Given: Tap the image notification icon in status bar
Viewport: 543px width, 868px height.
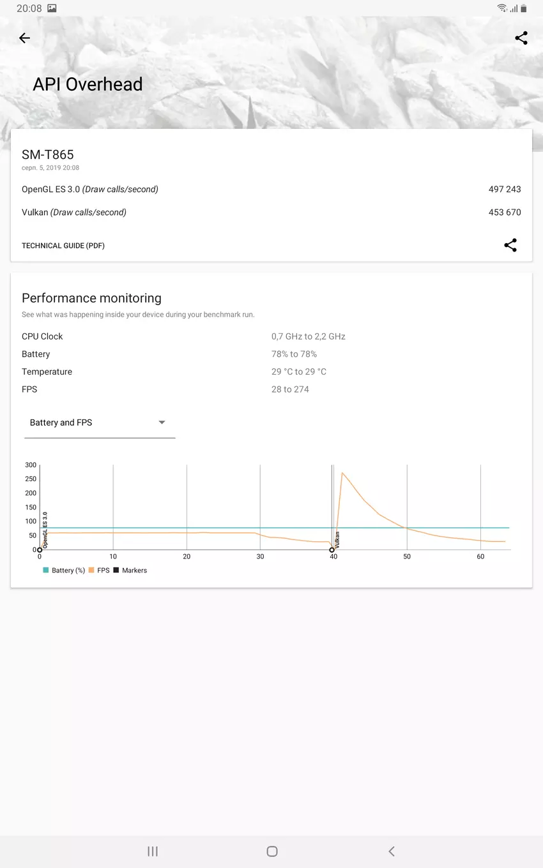Looking at the screenshot, I should [x=52, y=8].
